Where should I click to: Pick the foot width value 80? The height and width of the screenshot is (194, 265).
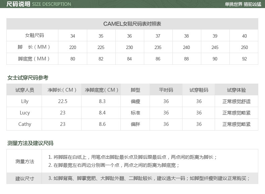73,59
